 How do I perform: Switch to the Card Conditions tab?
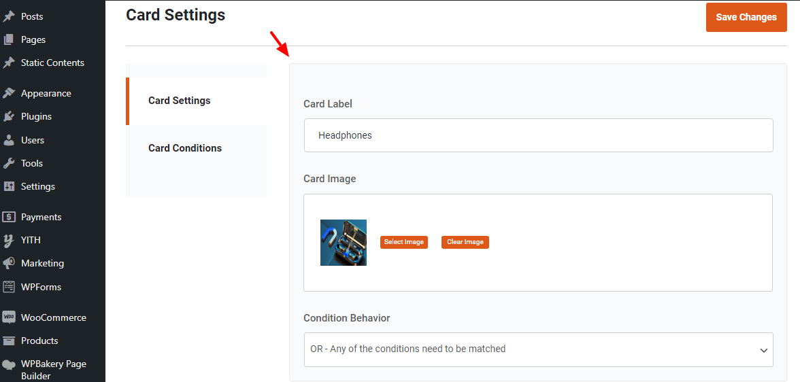pos(185,148)
